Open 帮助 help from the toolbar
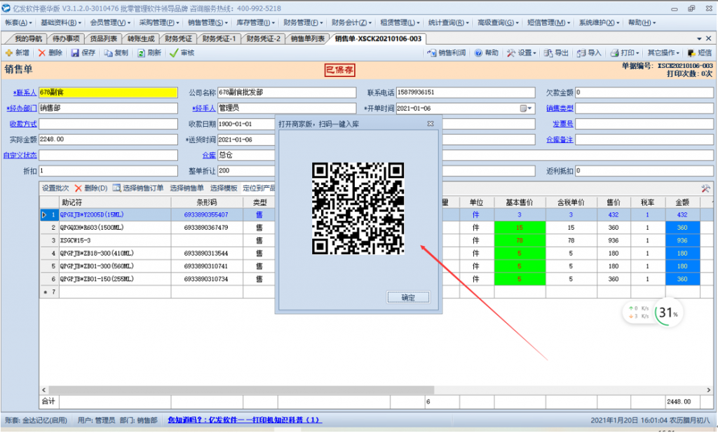The image size is (718, 433). (x=487, y=53)
